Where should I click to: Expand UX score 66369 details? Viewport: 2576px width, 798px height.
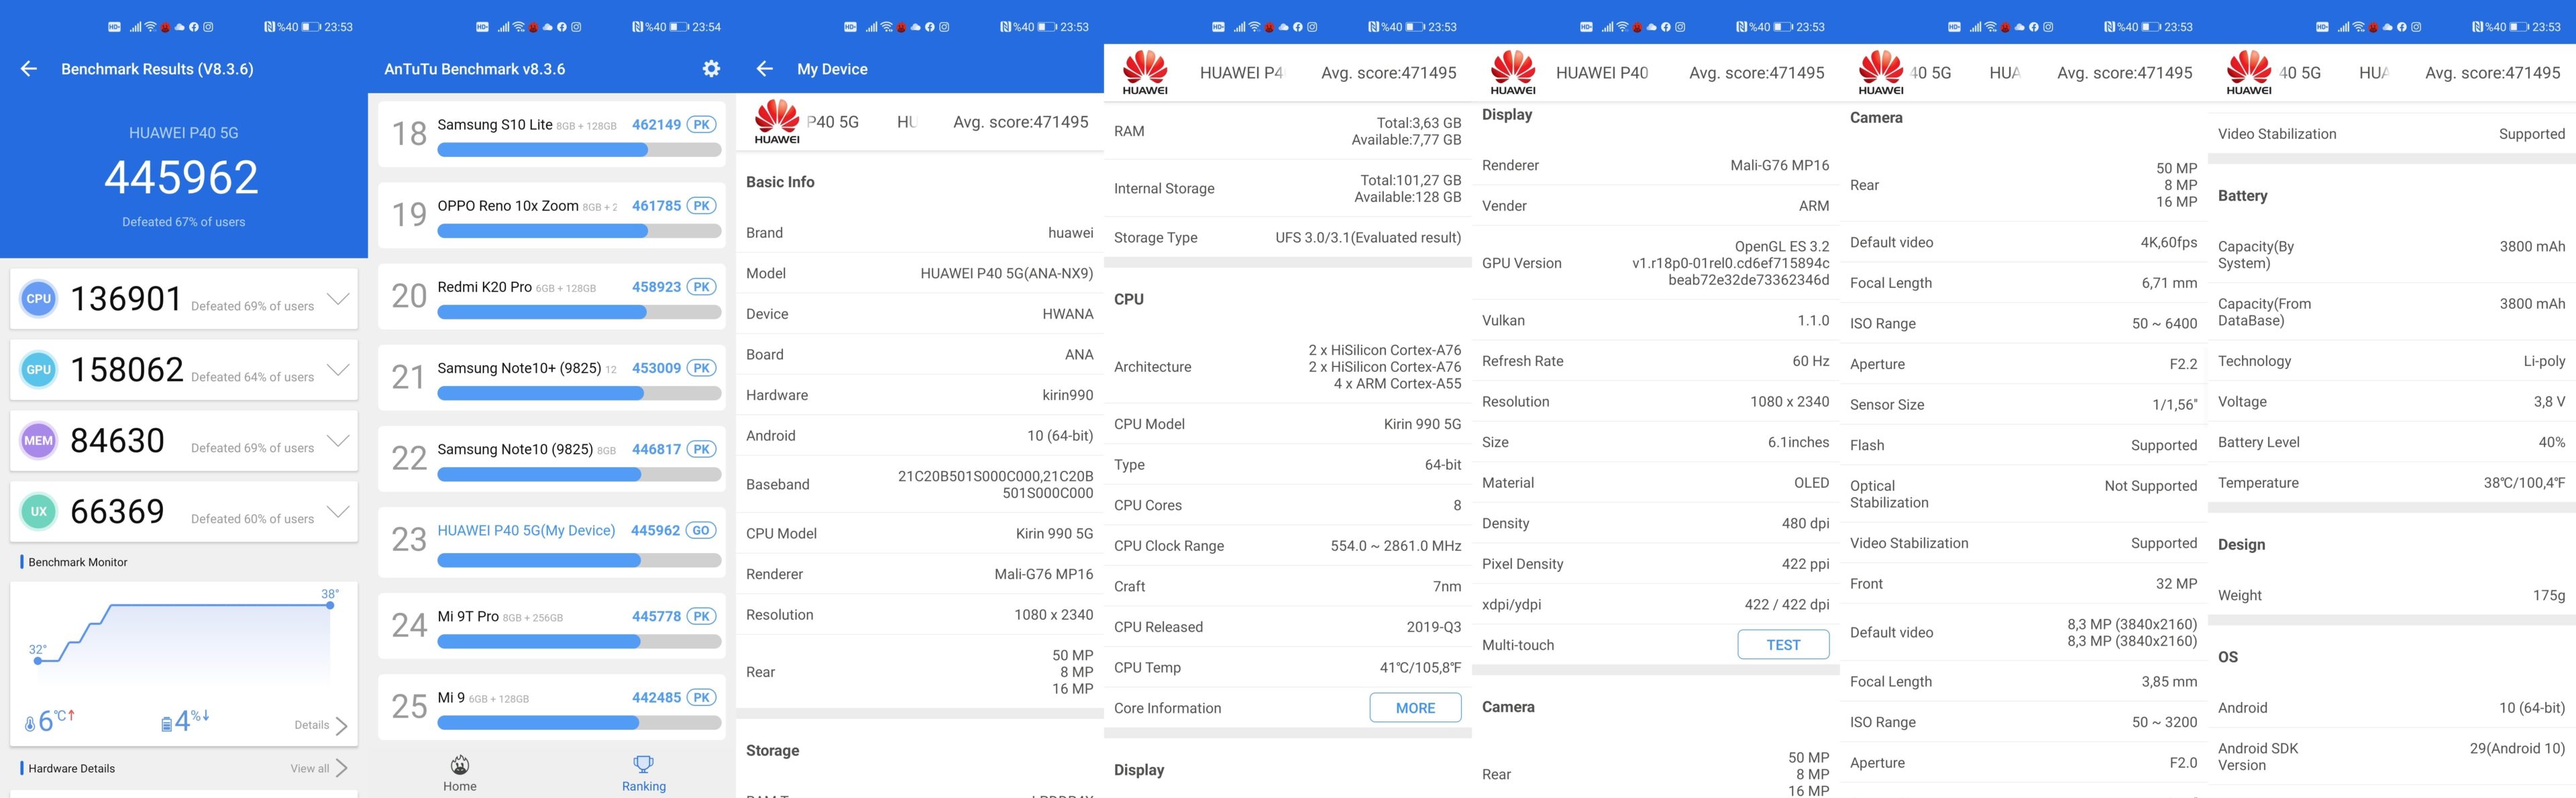tap(339, 511)
